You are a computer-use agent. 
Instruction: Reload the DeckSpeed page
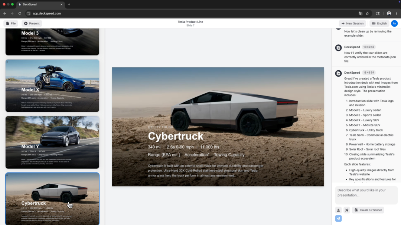[x=20, y=13]
